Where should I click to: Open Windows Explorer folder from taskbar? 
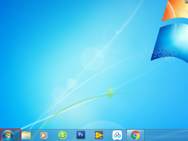[x=26, y=135]
